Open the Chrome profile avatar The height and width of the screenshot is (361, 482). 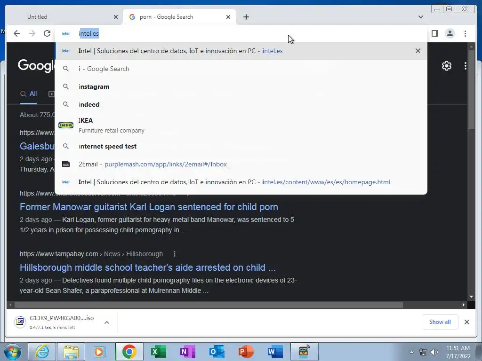450,33
